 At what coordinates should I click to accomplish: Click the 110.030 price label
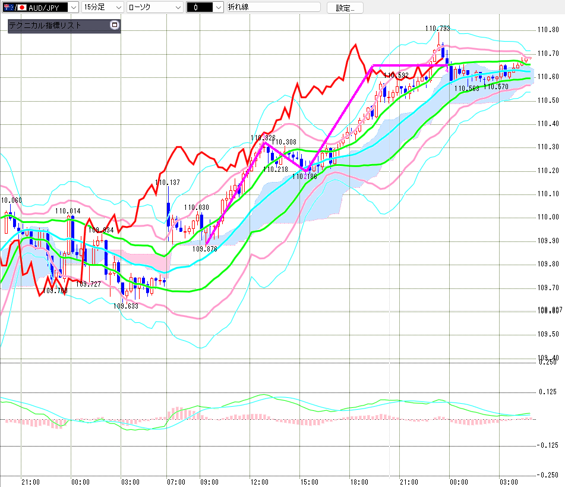coord(197,208)
